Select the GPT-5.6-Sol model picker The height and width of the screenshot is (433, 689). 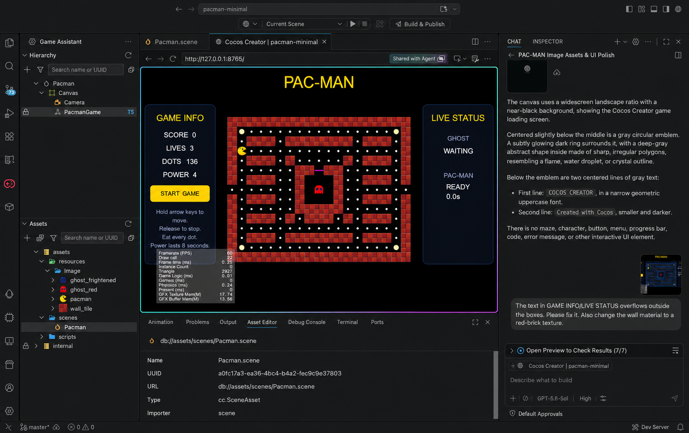point(552,399)
